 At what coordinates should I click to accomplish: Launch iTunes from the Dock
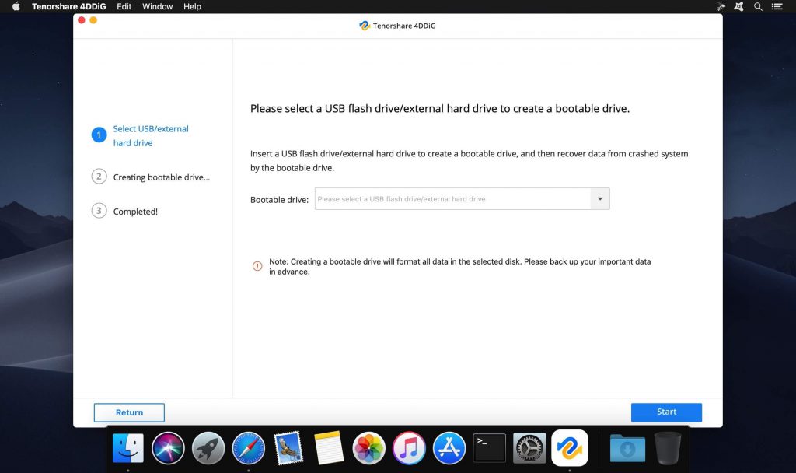(x=409, y=448)
